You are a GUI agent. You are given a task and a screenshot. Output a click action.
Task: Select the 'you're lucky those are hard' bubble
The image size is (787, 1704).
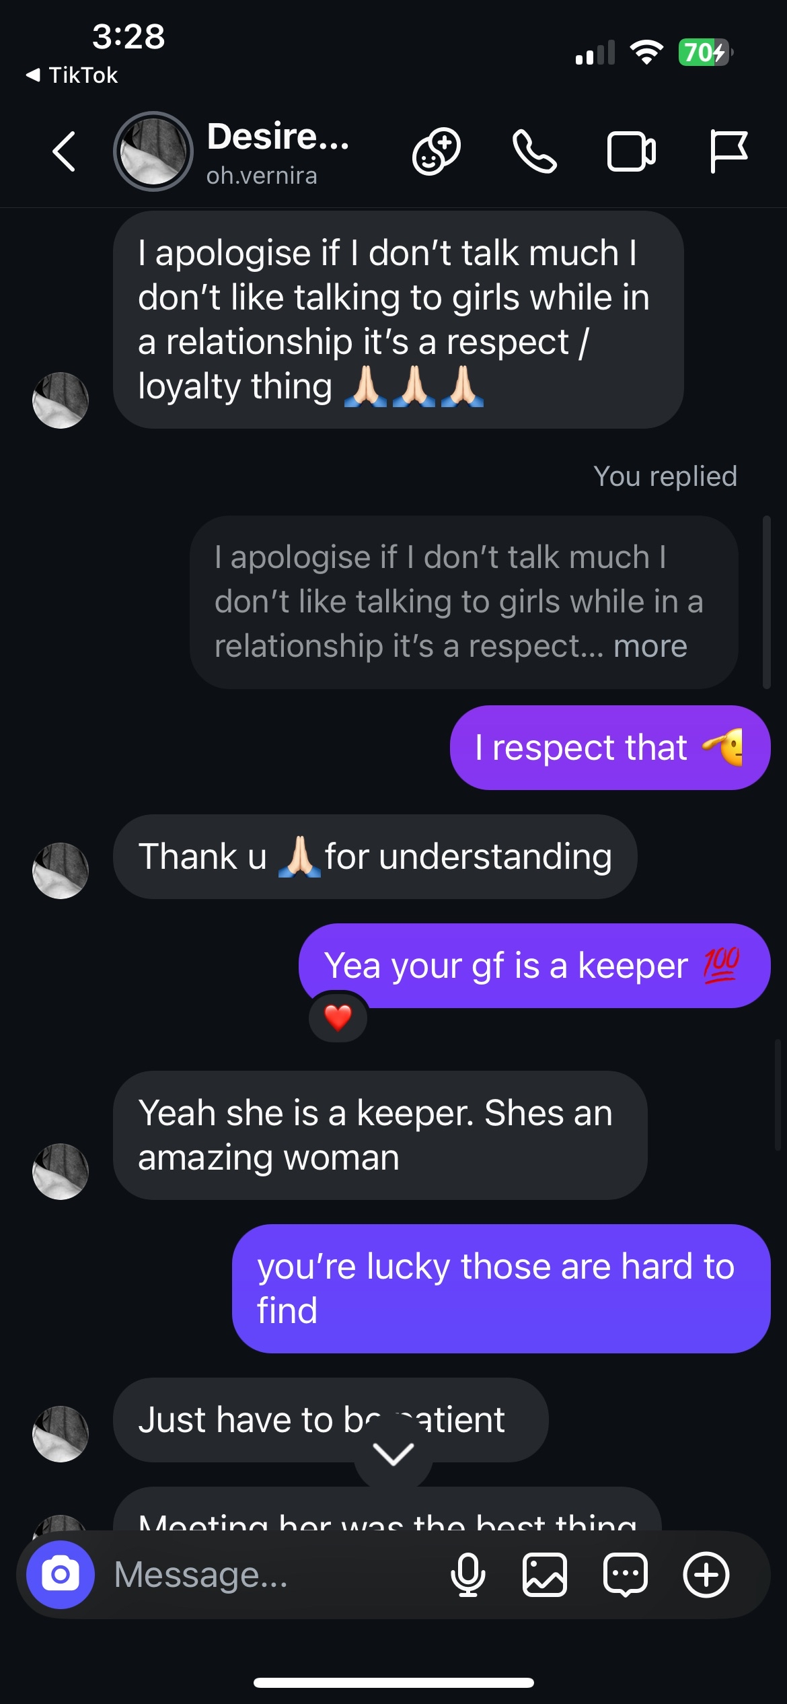[x=501, y=1289]
